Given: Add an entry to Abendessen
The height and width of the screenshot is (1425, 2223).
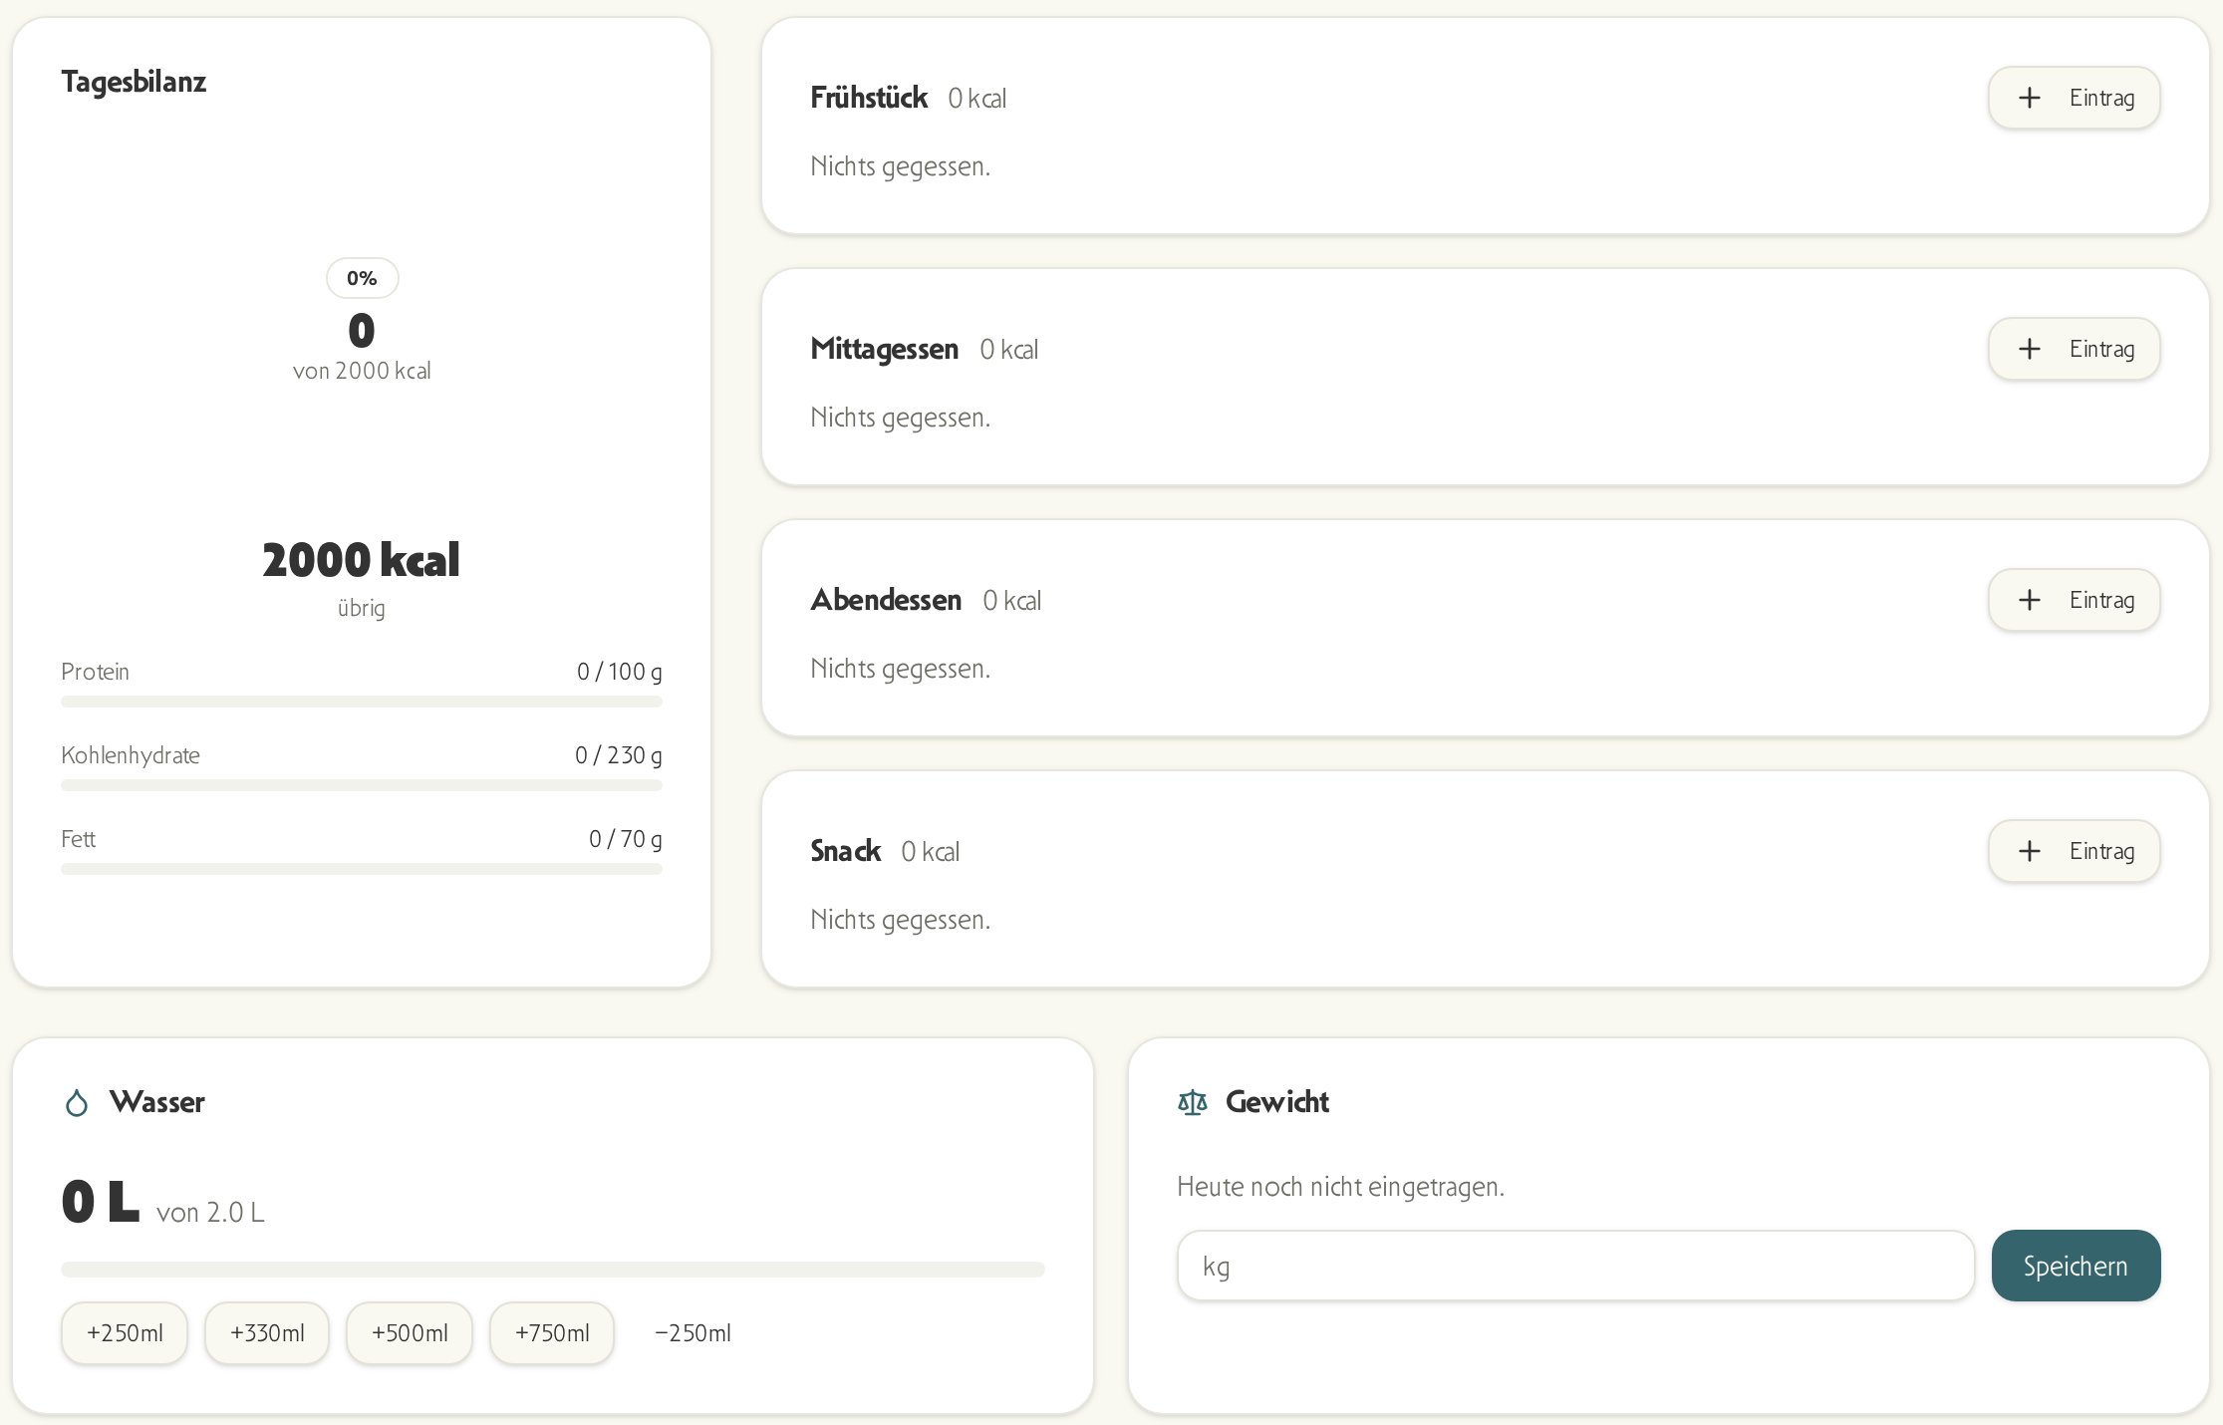Looking at the screenshot, I should (2074, 600).
